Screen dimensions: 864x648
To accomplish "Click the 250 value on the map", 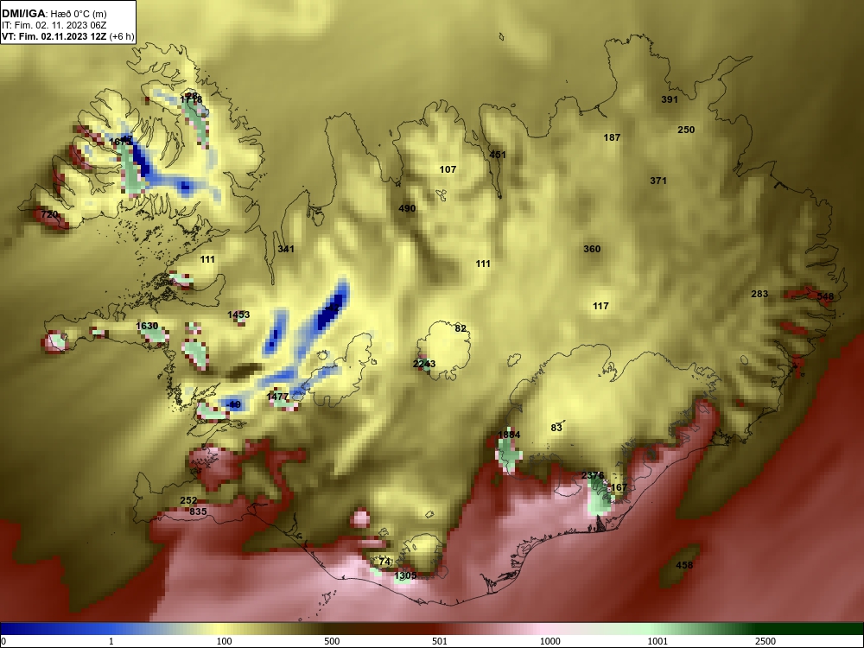I will point(686,130).
